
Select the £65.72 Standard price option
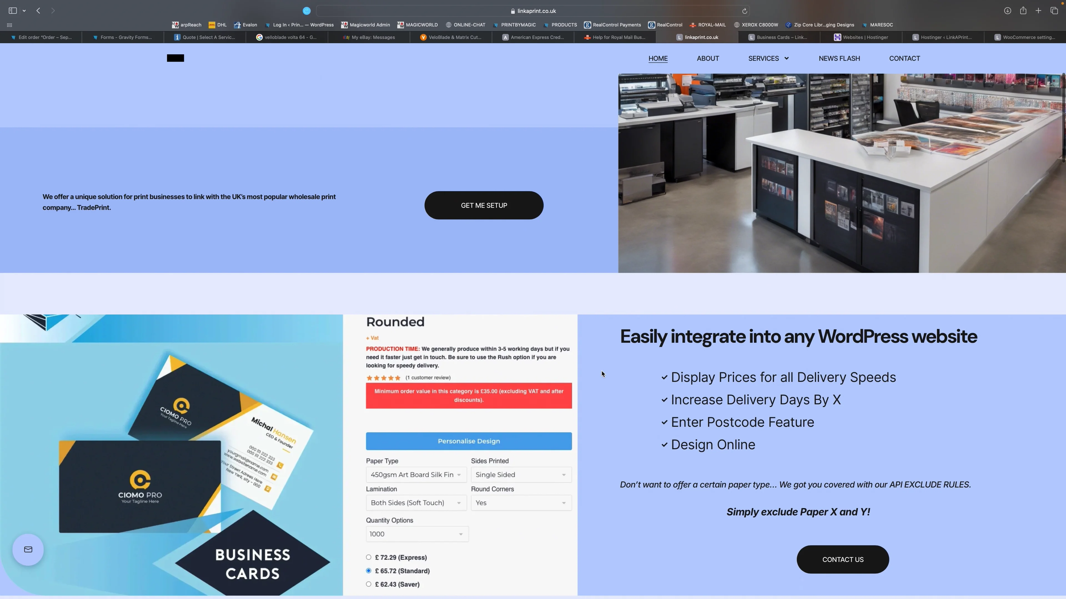click(368, 570)
